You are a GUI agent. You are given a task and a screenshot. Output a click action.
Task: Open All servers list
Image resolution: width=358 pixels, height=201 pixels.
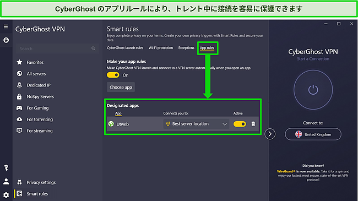point(36,74)
